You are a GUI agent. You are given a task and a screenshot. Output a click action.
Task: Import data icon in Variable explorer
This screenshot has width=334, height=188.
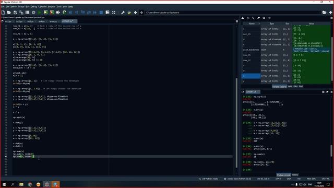[x=243, y=18]
